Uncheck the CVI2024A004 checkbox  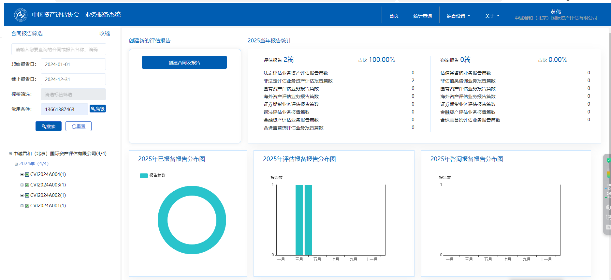[x=27, y=175]
